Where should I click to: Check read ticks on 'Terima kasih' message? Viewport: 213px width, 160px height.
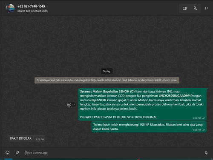pos(204,130)
